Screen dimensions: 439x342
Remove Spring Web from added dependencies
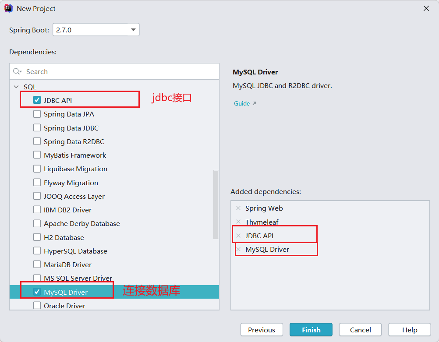(x=238, y=208)
